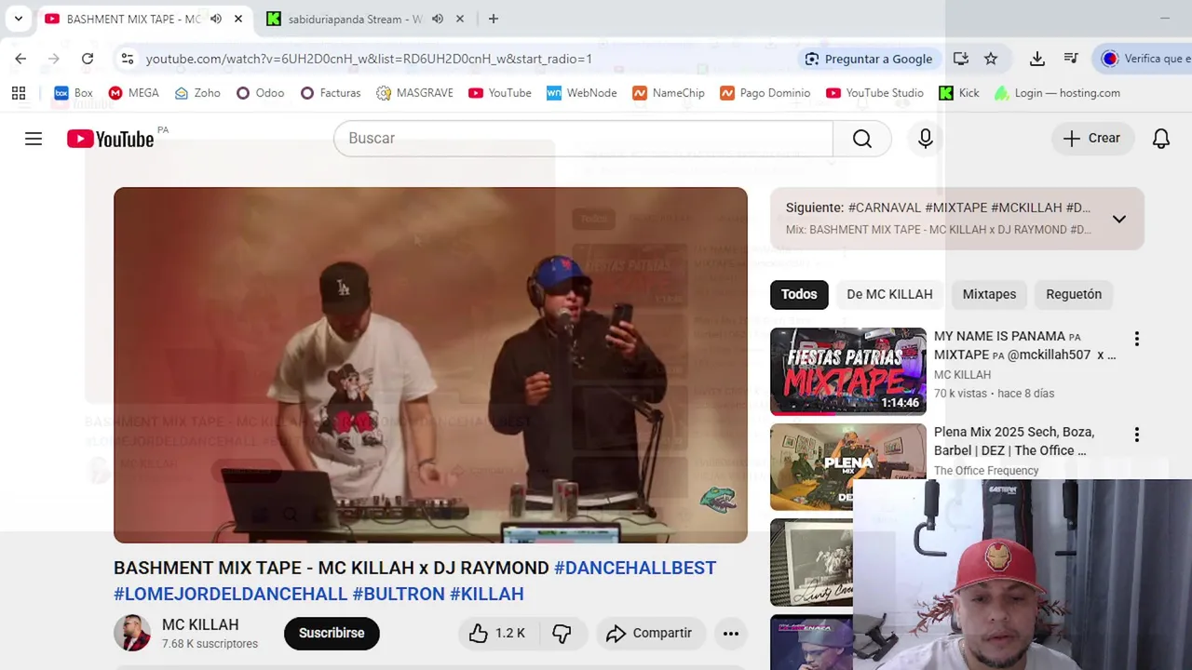The image size is (1192, 670).
Task: Click the browser address bar URL
Action: [369, 59]
